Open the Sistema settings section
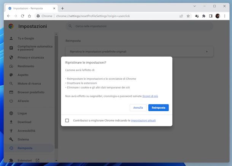Image resolution: width=232 pixels, height=166 pixels. click(x=29, y=139)
